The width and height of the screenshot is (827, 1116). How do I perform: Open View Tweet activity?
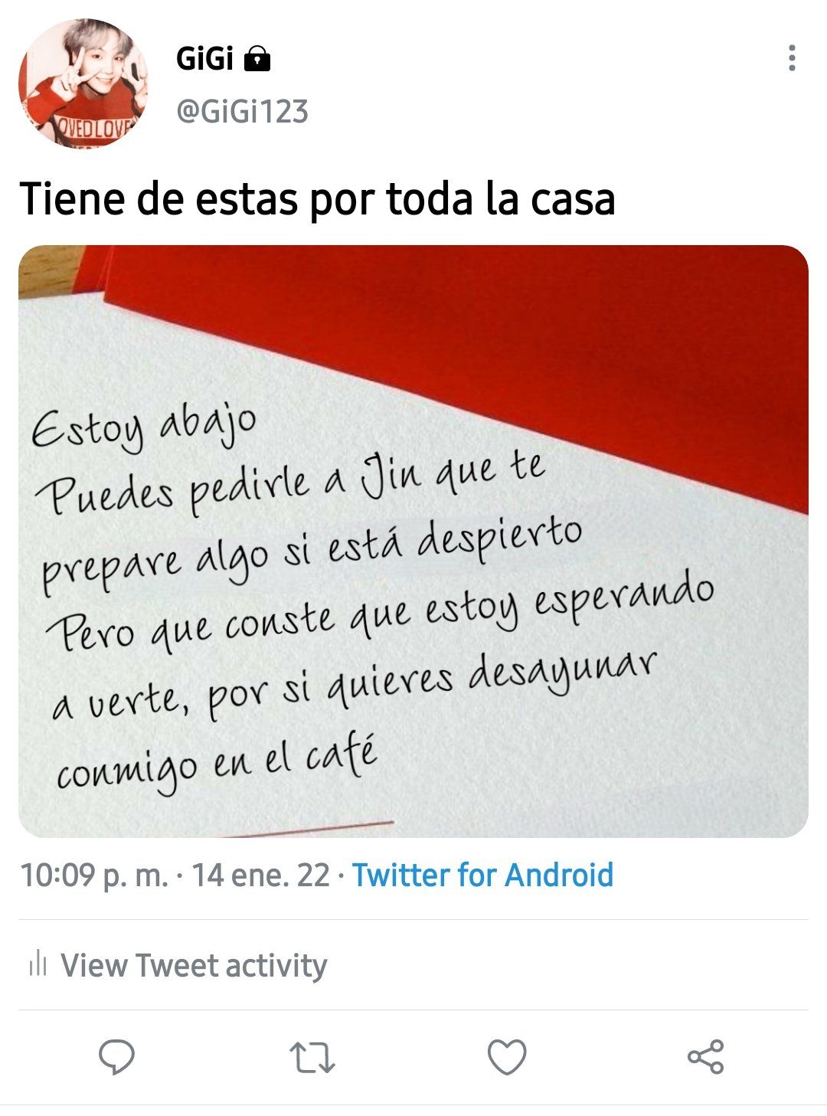point(194,965)
